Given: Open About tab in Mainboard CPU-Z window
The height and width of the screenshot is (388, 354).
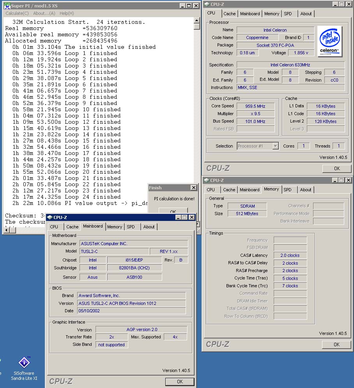Looking at the screenshot, I should [149, 227].
